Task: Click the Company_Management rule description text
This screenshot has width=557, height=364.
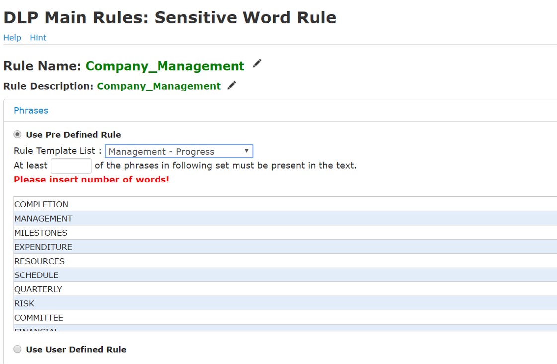Action: [x=159, y=86]
